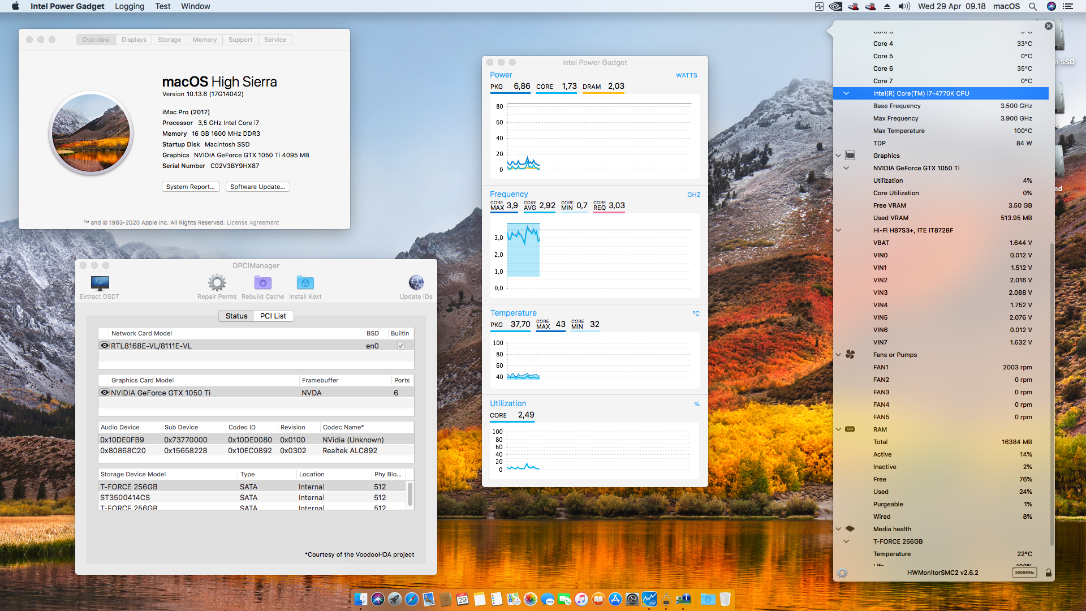Collapse the Graphics section chevron
1086x611 pixels.
(x=838, y=156)
